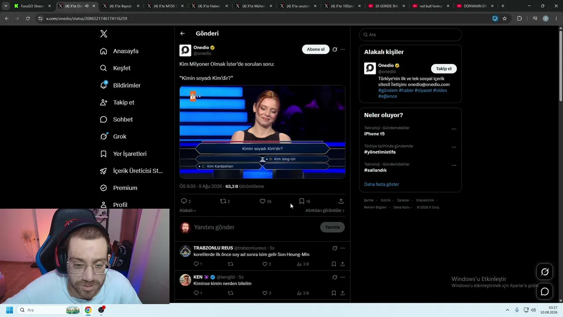This screenshot has height=317, width=563.
Task: Repost Onedio's post with the retweet icon
Action: coord(223,201)
